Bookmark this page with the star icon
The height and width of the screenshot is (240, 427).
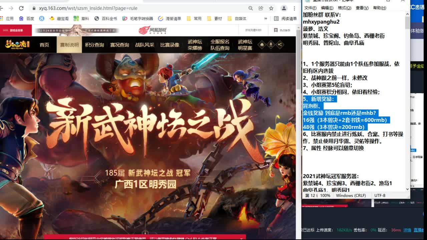click(x=271, y=8)
